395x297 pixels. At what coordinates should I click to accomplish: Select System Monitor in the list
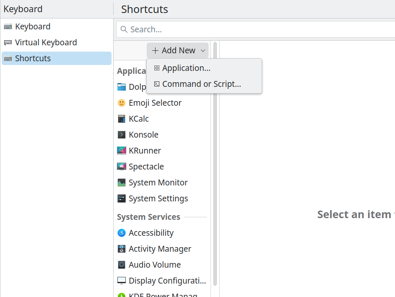click(162, 182)
